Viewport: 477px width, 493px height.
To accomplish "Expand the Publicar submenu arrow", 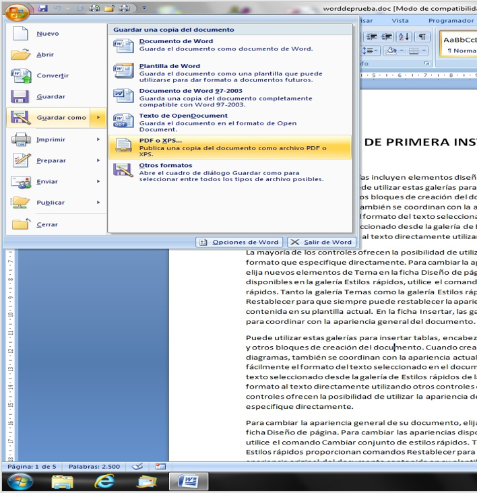I will [98, 203].
